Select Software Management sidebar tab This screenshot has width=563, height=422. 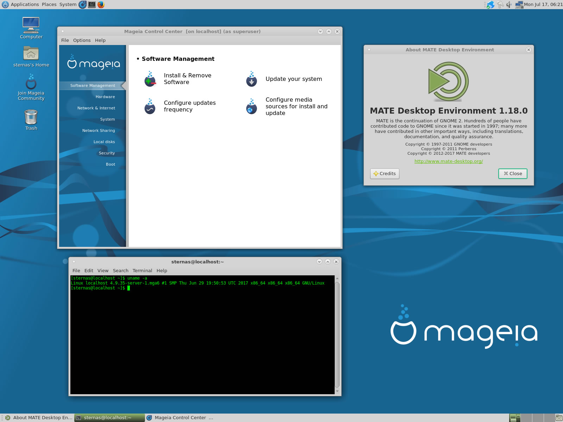coord(93,85)
